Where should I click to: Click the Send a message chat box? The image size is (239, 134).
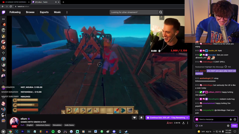click(x=213, y=119)
